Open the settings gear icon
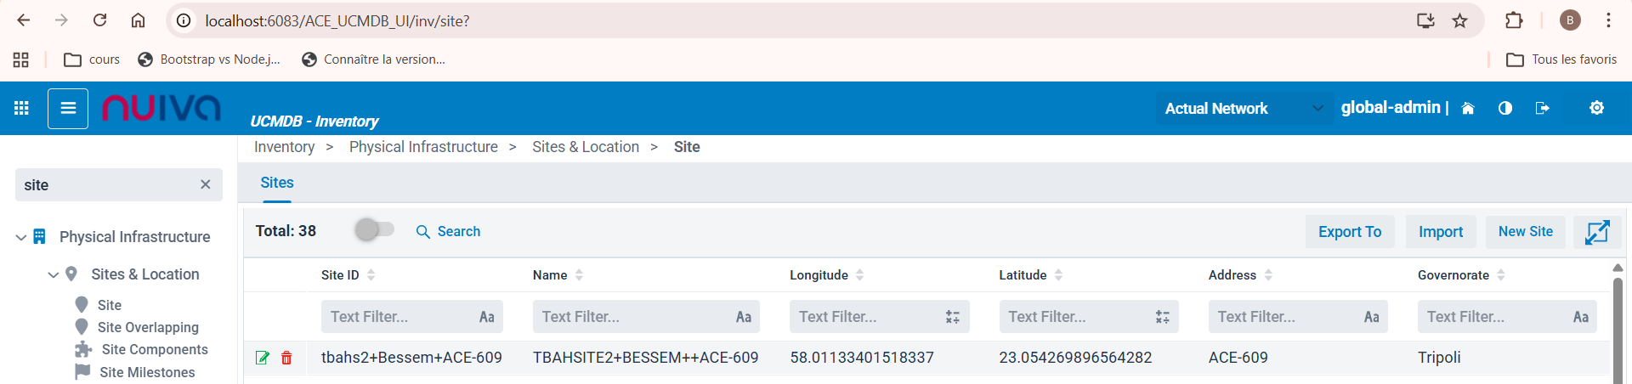 coord(1596,108)
